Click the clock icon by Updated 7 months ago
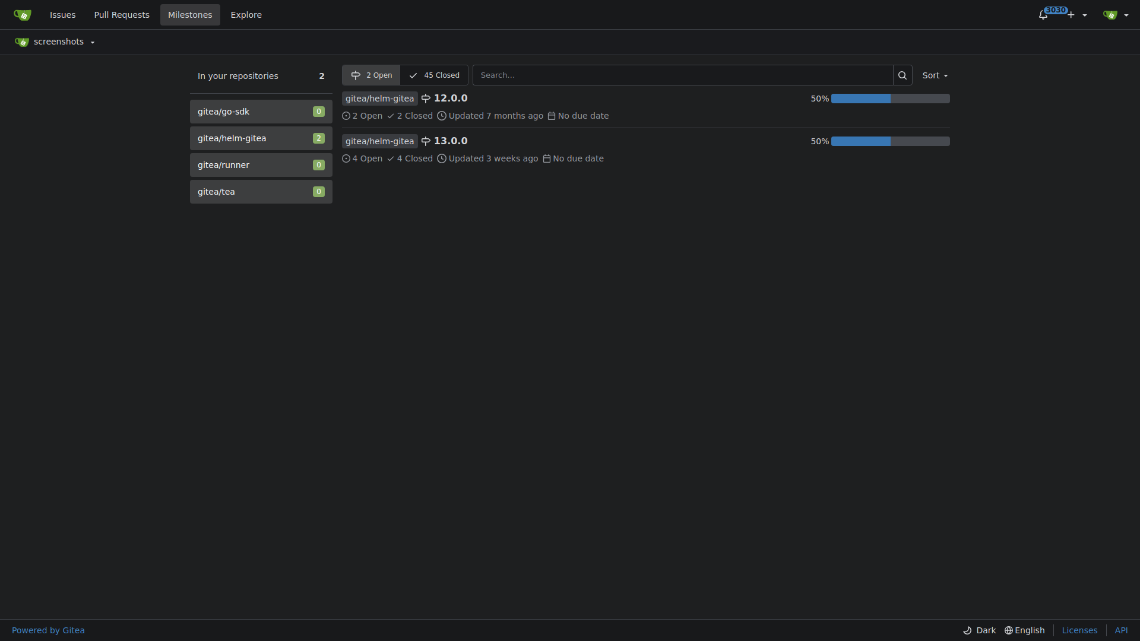Image resolution: width=1140 pixels, height=641 pixels. click(x=442, y=116)
